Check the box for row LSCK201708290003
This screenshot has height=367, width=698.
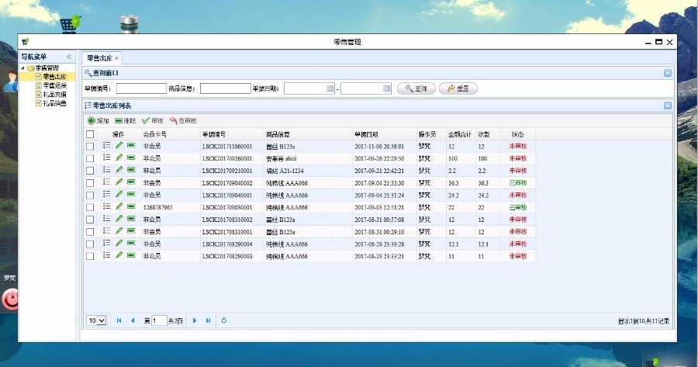point(90,256)
